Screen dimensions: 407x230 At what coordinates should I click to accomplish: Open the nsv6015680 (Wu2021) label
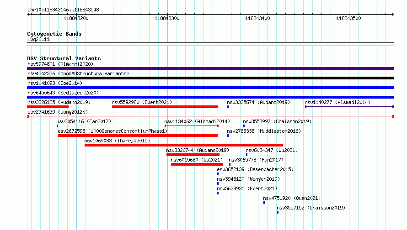pyautogui.click(x=197, y=160)
